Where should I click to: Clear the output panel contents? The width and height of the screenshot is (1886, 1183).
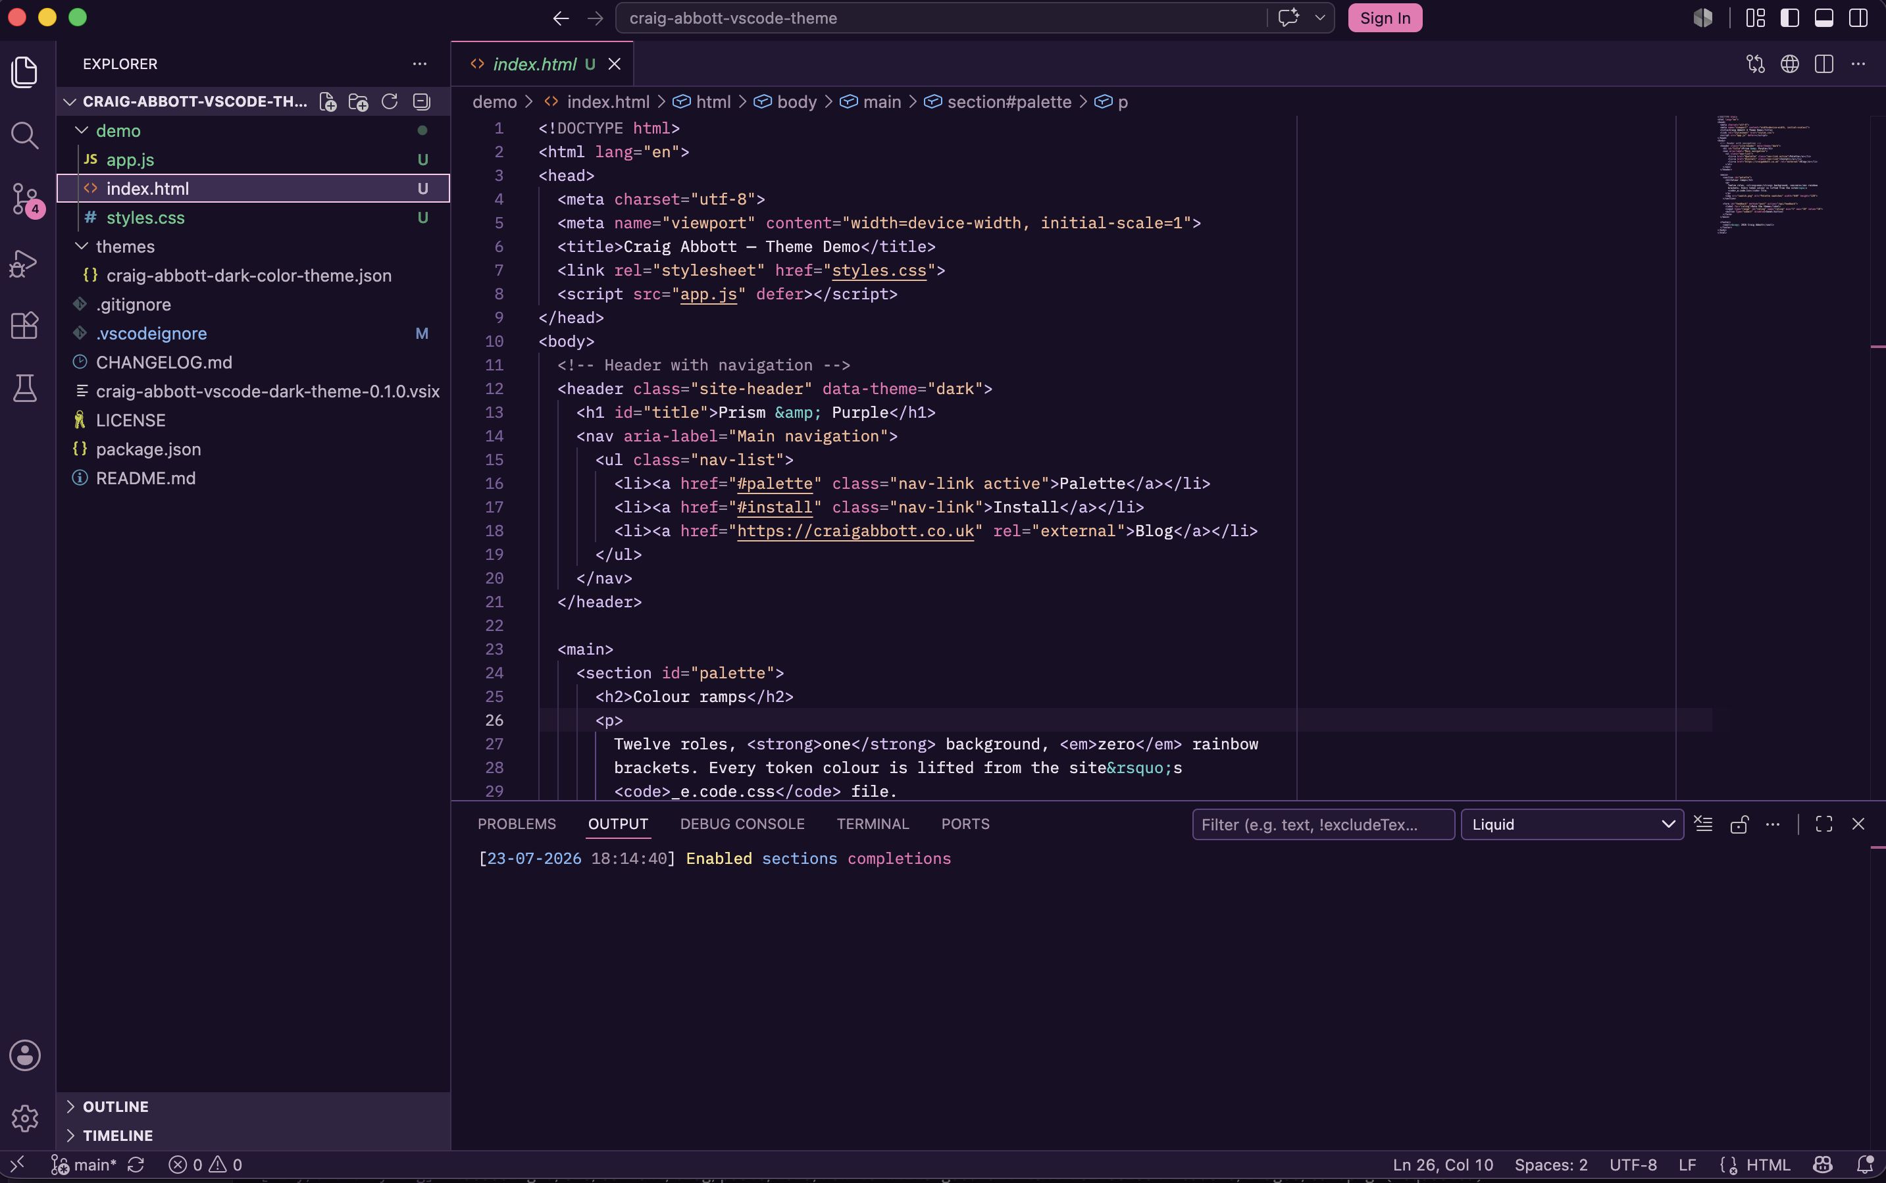pos(1704,824)
